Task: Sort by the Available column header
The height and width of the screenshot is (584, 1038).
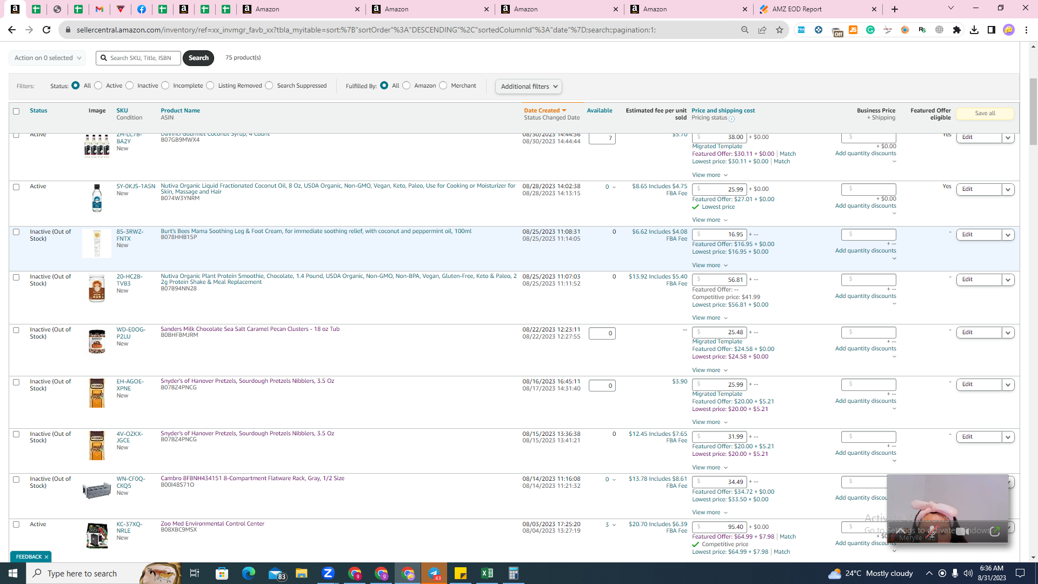Action: [600, 110]
